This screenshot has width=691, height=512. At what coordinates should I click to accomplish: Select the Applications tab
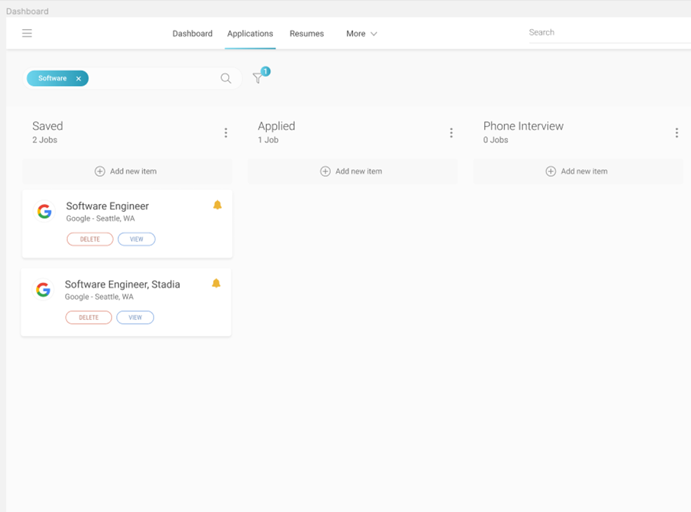tap(250, 34)
